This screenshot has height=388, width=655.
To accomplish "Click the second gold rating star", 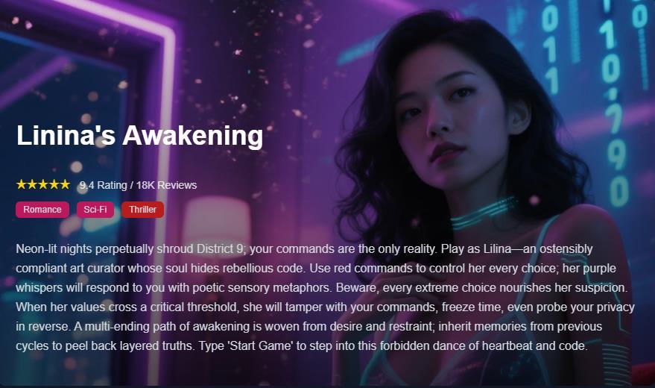I will pyautogui.click(x=32, y=184).
